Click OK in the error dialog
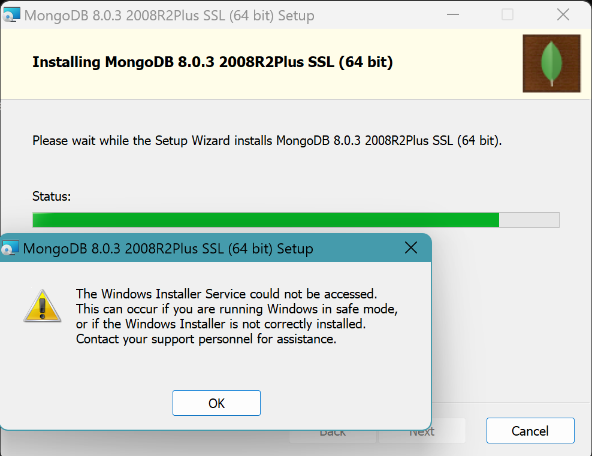Image resolution: width=592 pixels, height=456 pixels. pyautogui.click(x=216, y=403)
